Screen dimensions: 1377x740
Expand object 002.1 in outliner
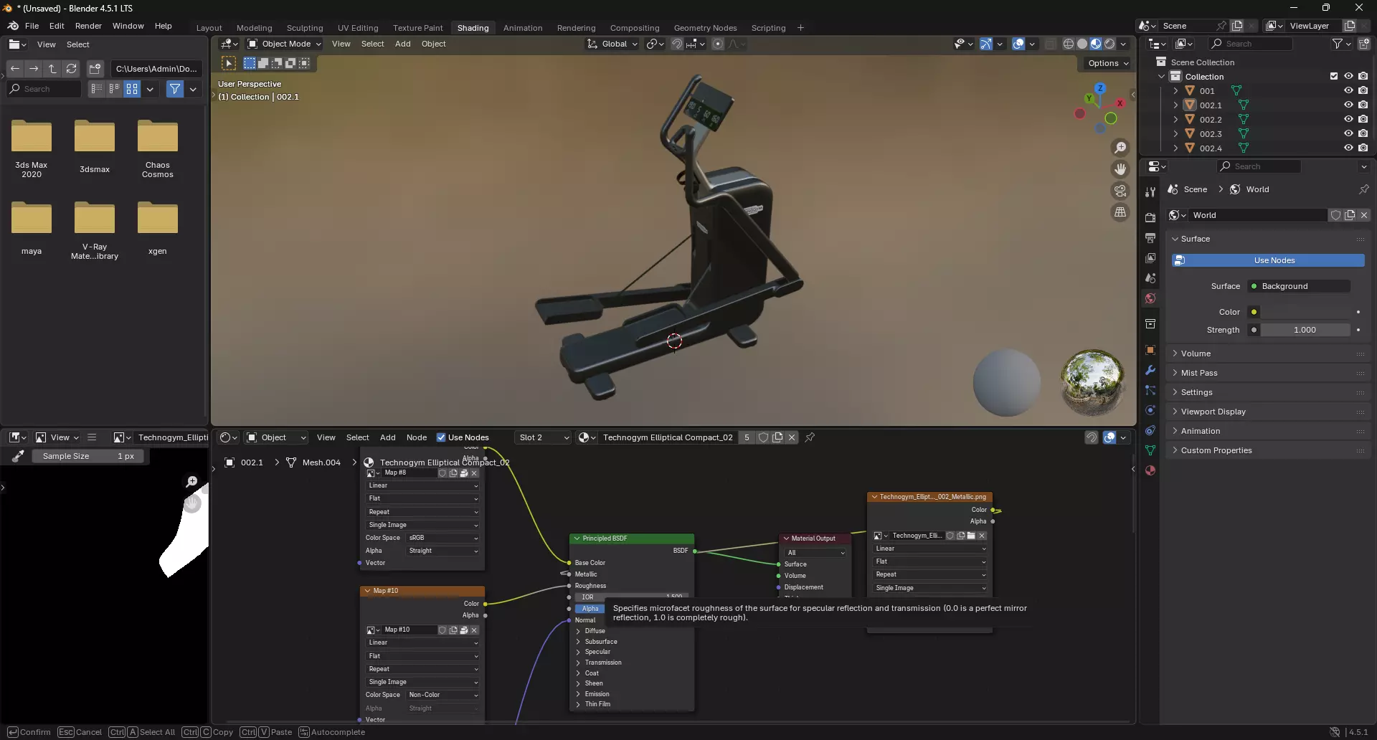pyautogui.click(x=1175, y=105)
